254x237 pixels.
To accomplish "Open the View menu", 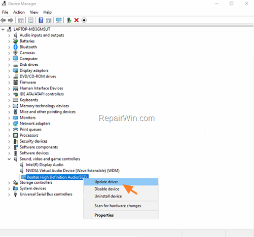I will (34, 12).
